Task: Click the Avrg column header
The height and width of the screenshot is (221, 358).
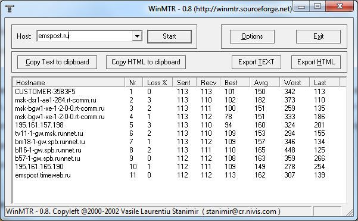Action: [x=265, y=82]
